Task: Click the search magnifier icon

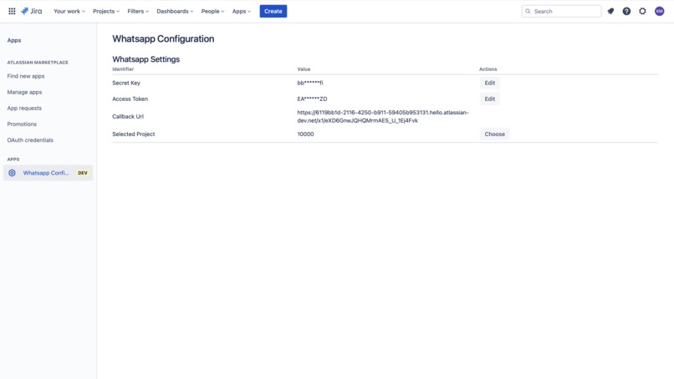Action: coord(528,11)
